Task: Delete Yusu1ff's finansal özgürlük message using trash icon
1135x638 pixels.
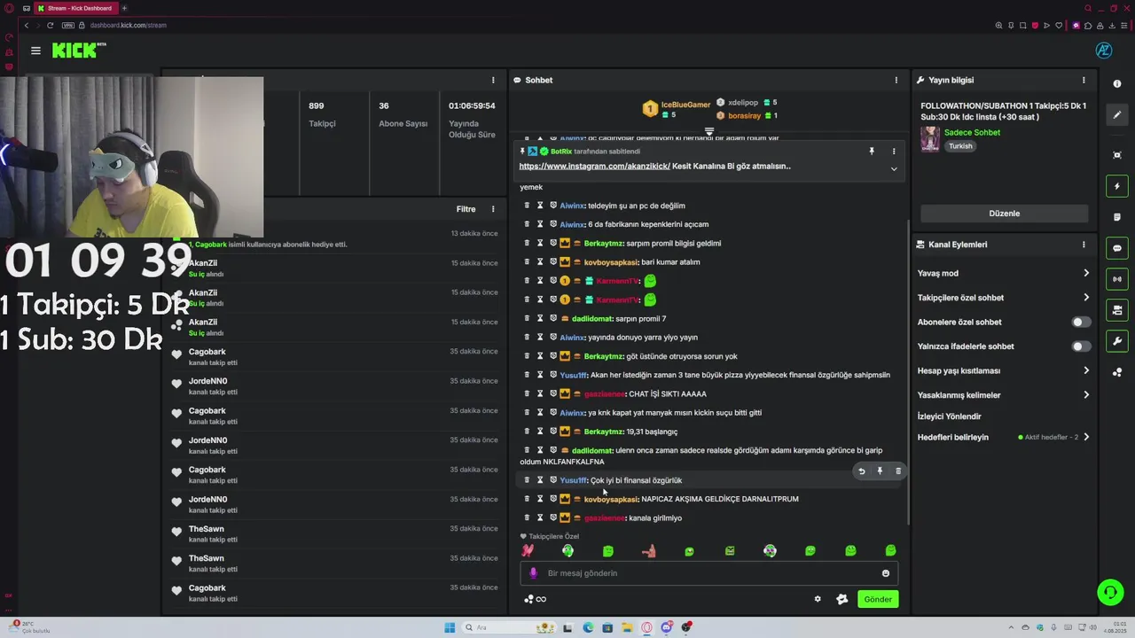Action: point(898,471)
